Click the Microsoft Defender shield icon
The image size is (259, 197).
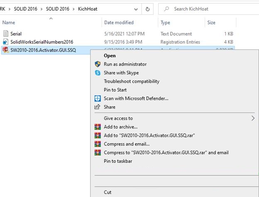pyautogui.click(x=98, y=98)
